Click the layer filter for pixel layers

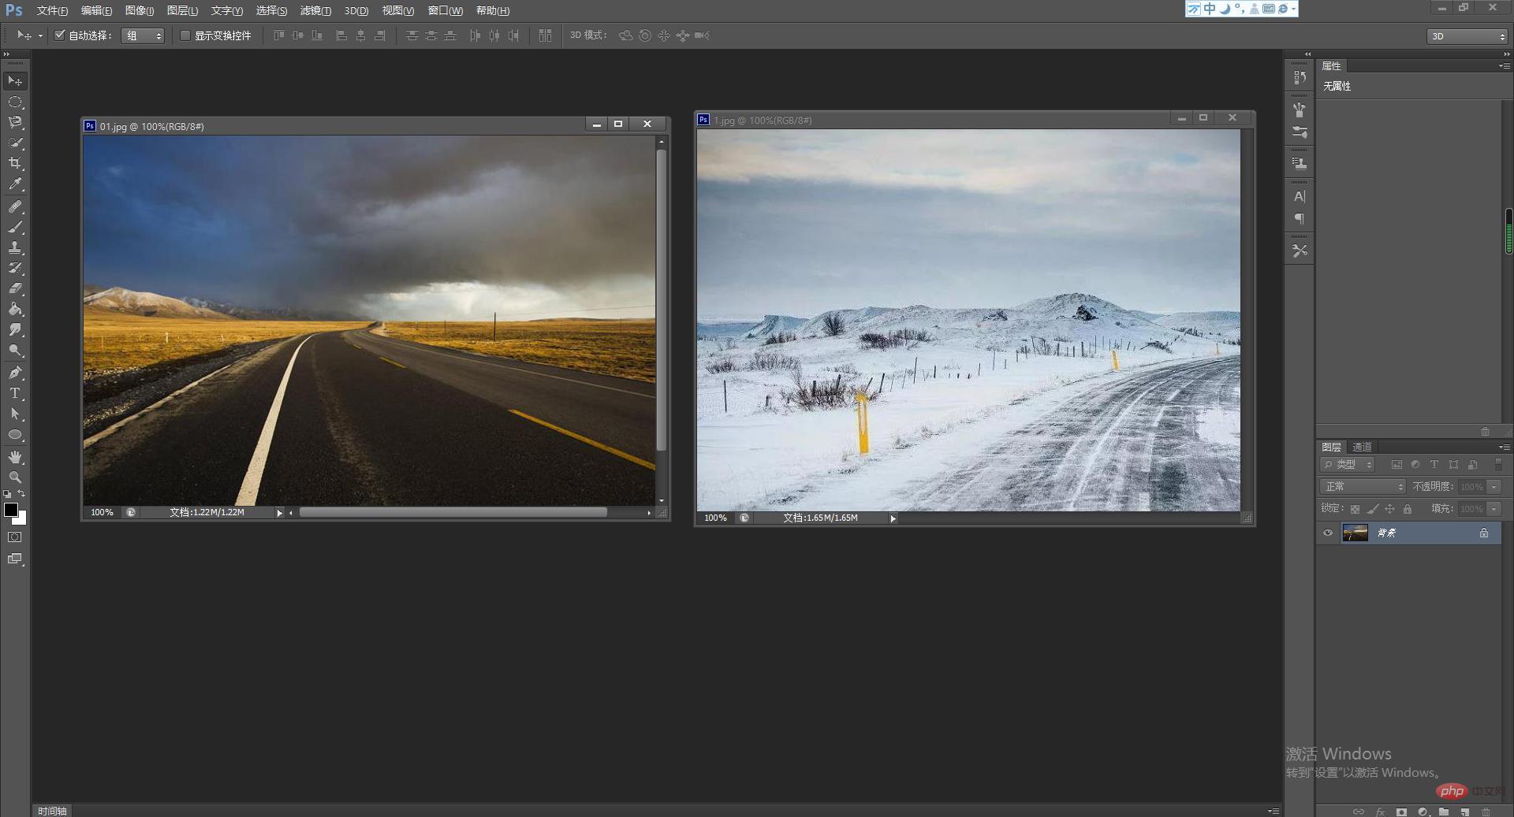click(1397, 465)
